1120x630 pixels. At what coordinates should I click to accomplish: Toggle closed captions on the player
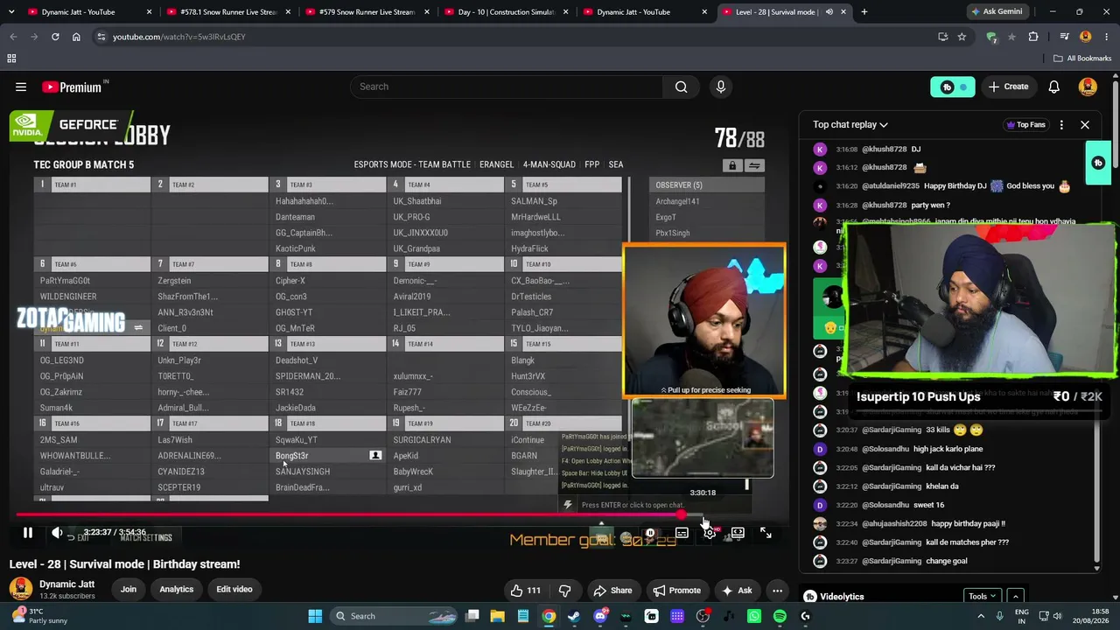[x=682, y=532]
